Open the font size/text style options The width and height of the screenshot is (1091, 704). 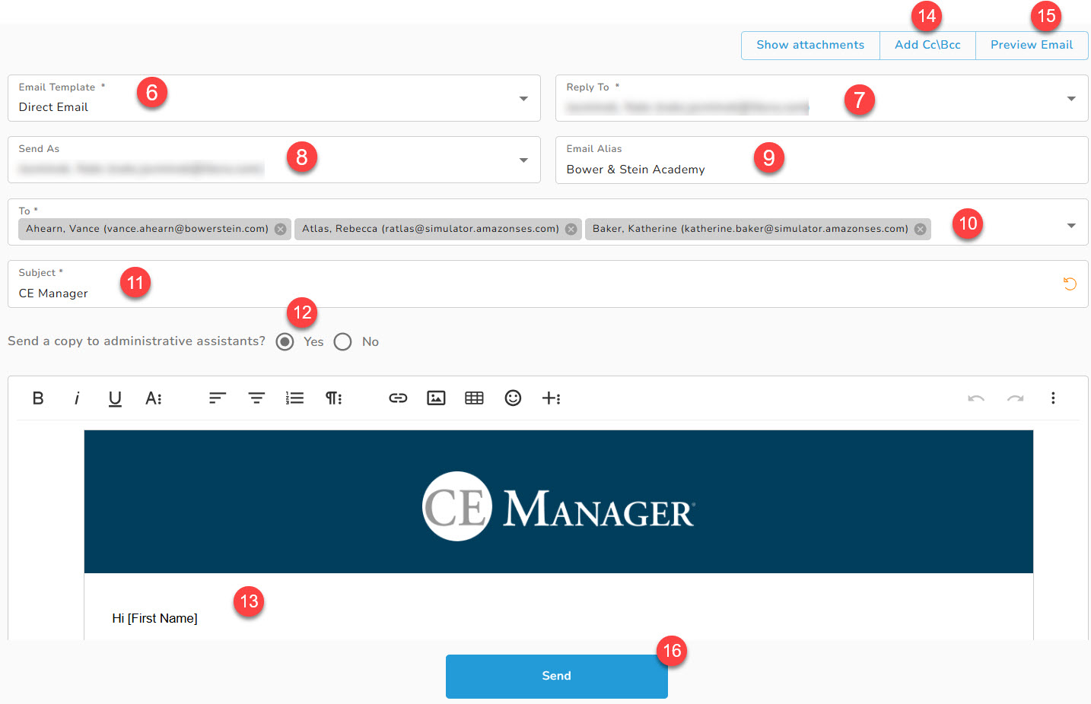154,398
